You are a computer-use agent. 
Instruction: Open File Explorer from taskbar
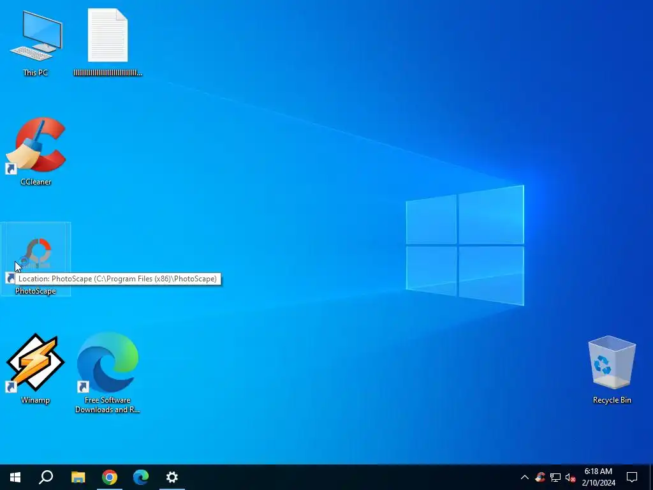(x=78, y=477)
